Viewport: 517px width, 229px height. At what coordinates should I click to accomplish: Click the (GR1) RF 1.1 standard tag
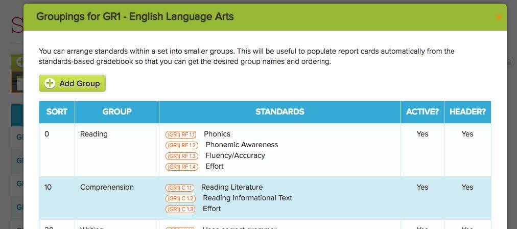point(181,134)
